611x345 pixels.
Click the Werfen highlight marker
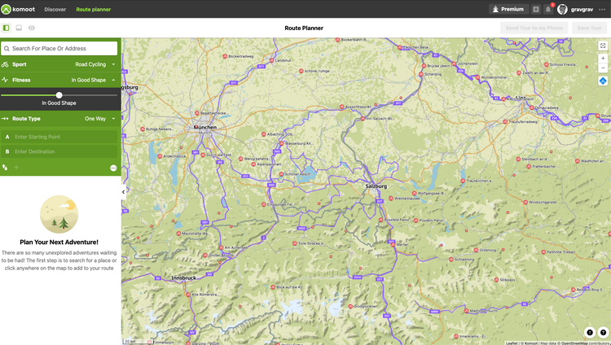coord(393,245)
